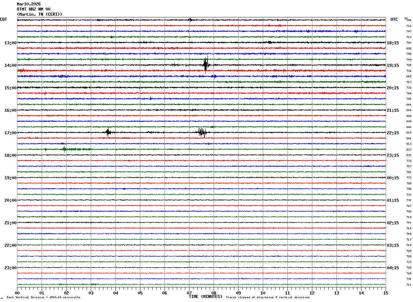Click the Each Vertical Division = 2500.00 microvolts note
The width and height of the screenshot is (413, 302).
click(x=43, y=298)
